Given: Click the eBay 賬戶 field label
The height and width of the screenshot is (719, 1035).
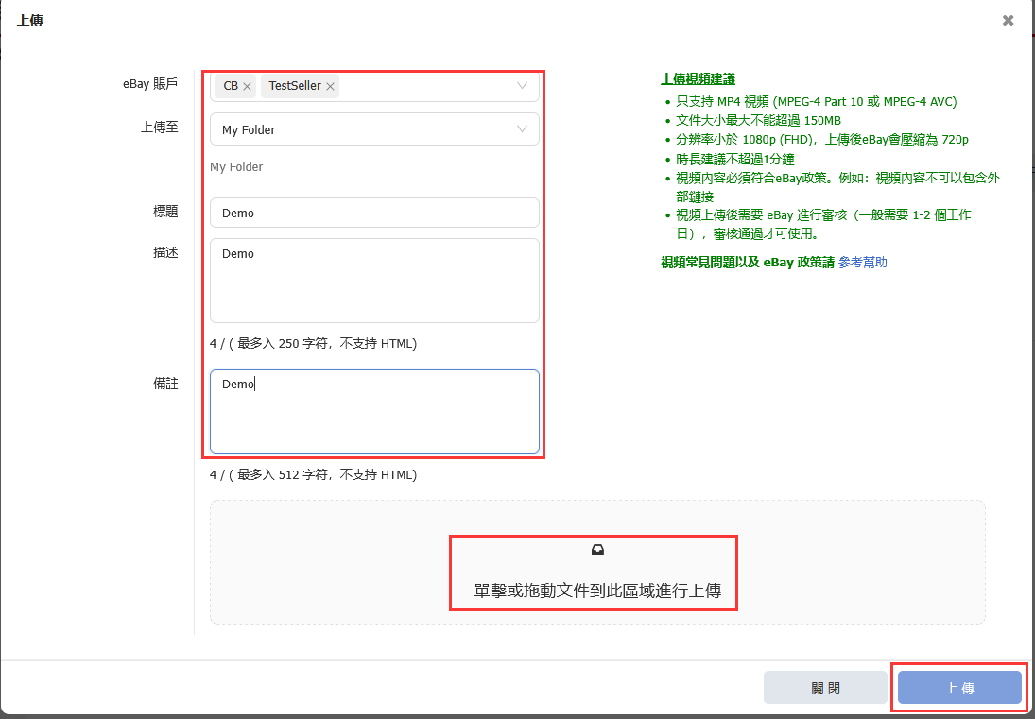Looking at the screenshot, I should click(150, 84).
